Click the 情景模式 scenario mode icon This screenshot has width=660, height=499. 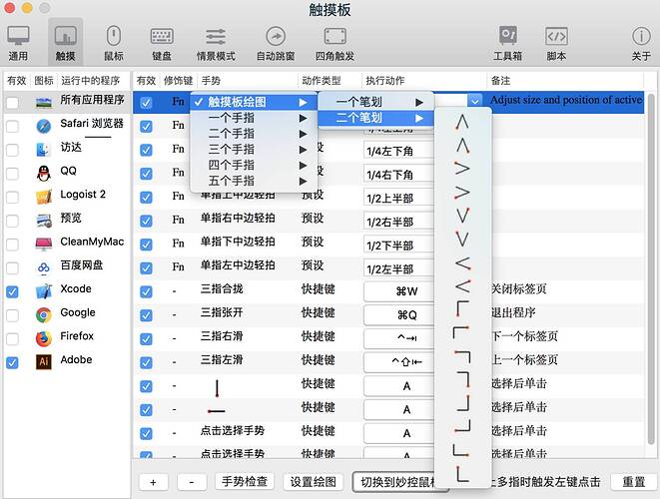(214, 43)
